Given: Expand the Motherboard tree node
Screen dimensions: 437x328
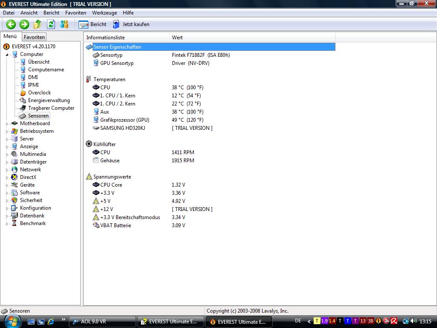Looking at the screenshot, I should coord(7,123).
